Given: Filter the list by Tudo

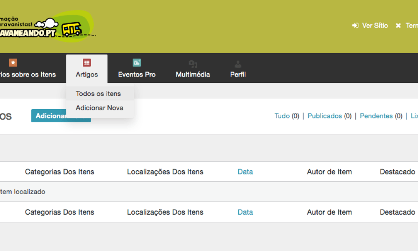Looking at the screenshot, I should [x=282, y=116].
